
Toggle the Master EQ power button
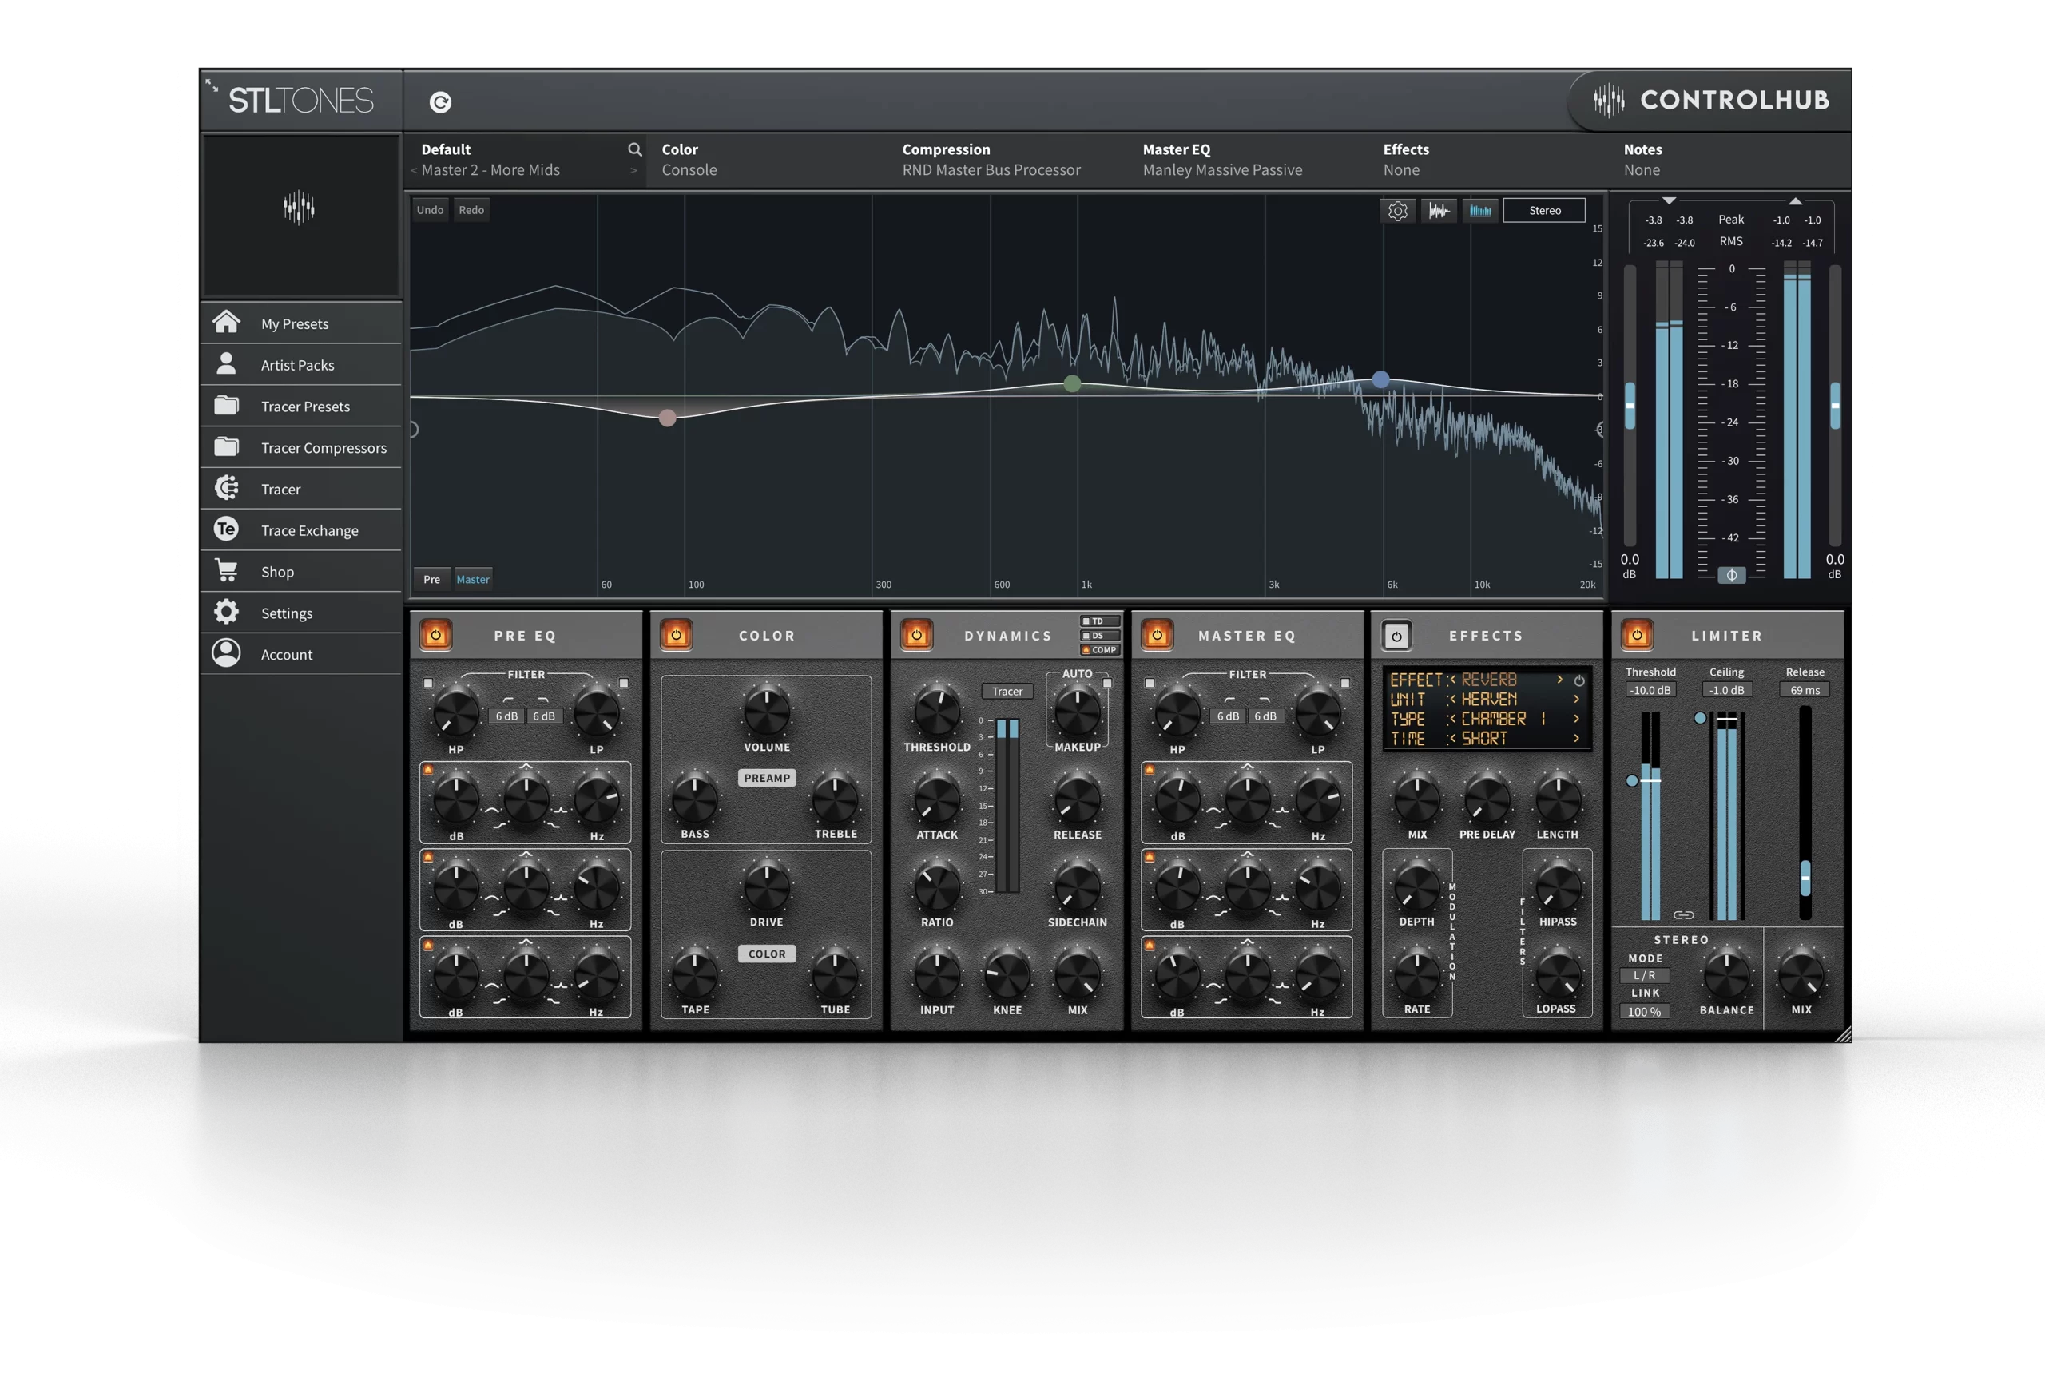click(x=1158, y=634)
